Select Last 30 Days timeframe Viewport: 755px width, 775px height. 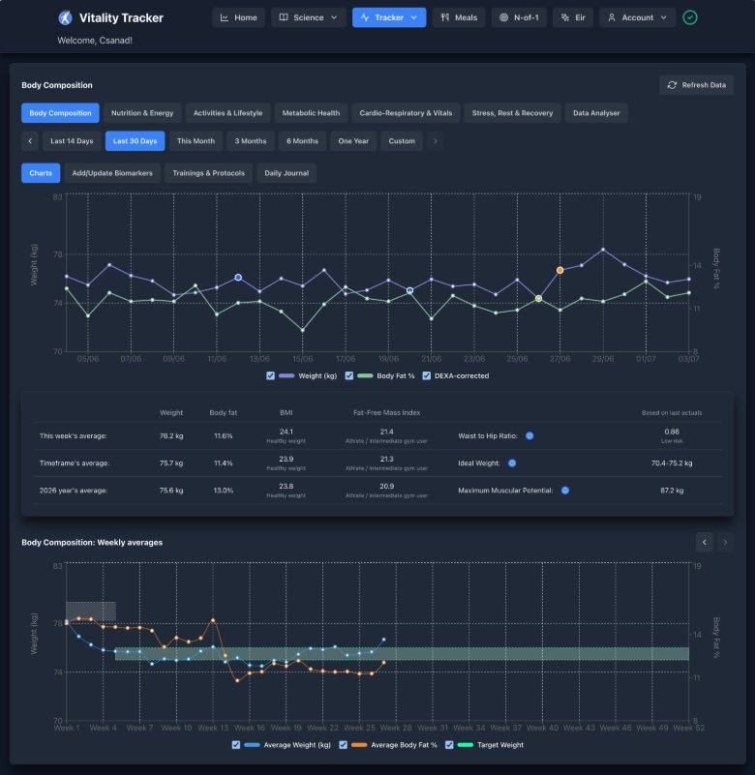click(135, 141)
